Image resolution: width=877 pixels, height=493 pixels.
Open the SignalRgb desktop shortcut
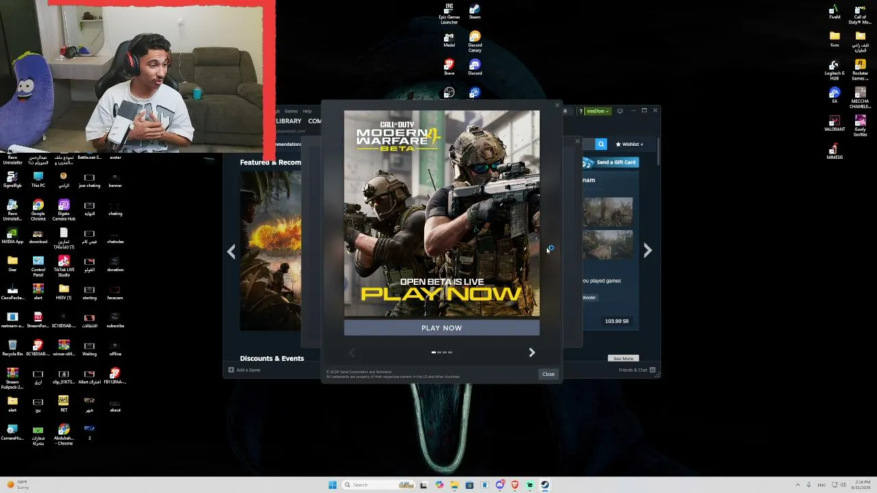[x=12, y=179]
